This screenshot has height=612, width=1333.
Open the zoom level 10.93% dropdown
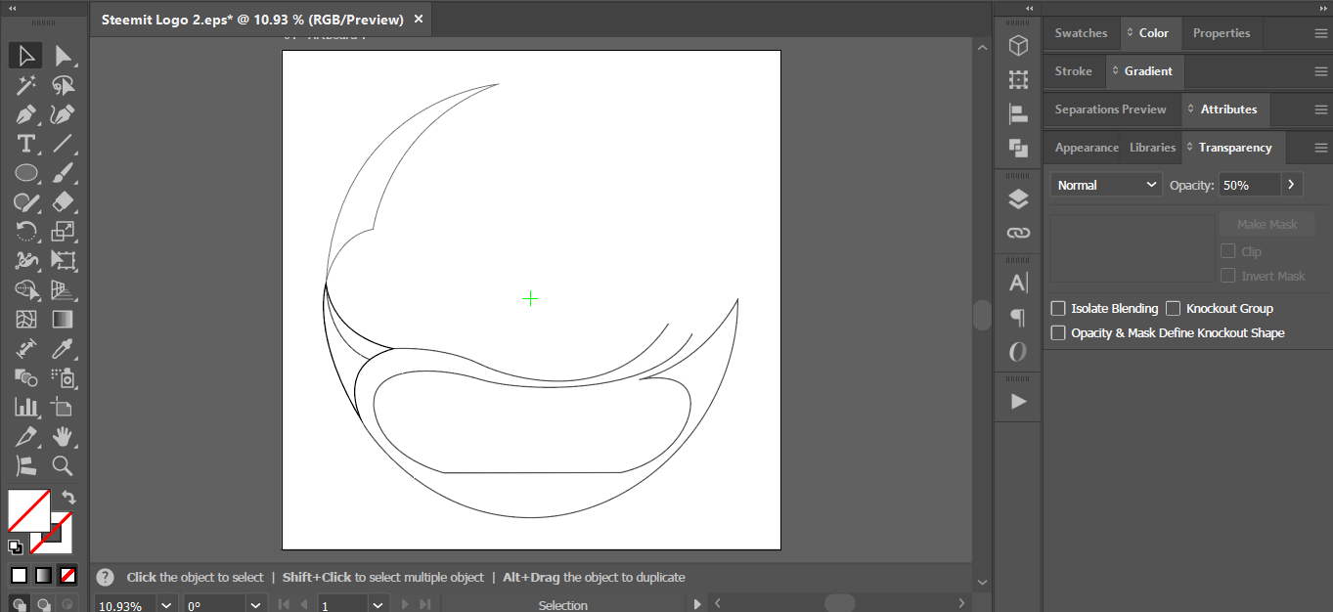click(x=168, y=605)
